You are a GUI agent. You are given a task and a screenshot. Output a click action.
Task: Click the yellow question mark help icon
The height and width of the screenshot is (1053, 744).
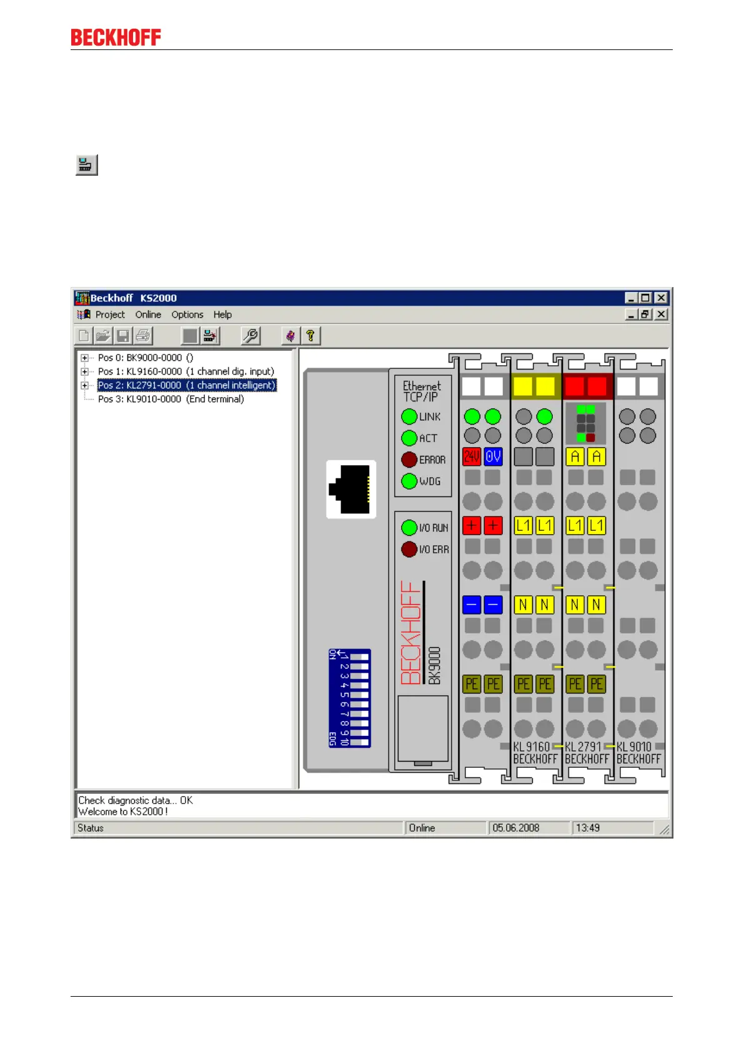tap(310, 336)
